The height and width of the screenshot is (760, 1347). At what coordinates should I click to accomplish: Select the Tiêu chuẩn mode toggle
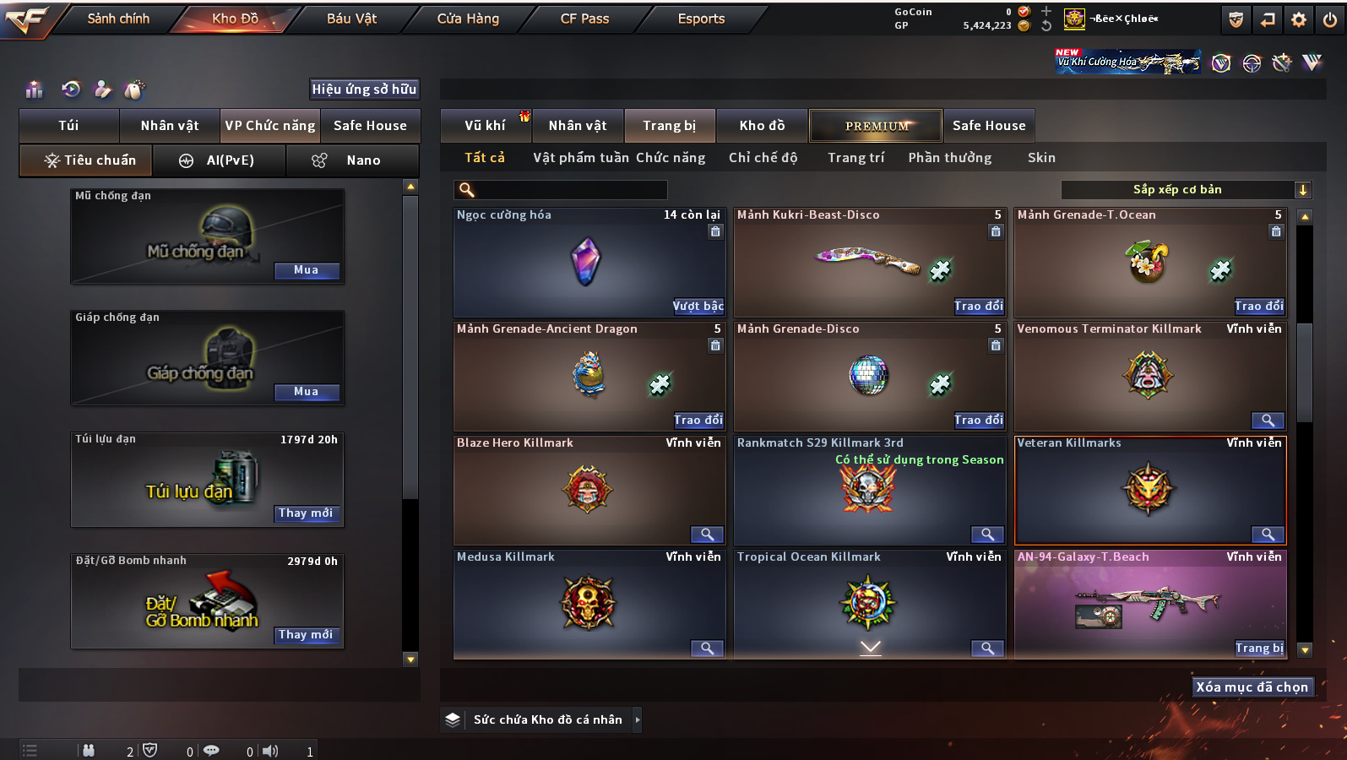(86, 160)
